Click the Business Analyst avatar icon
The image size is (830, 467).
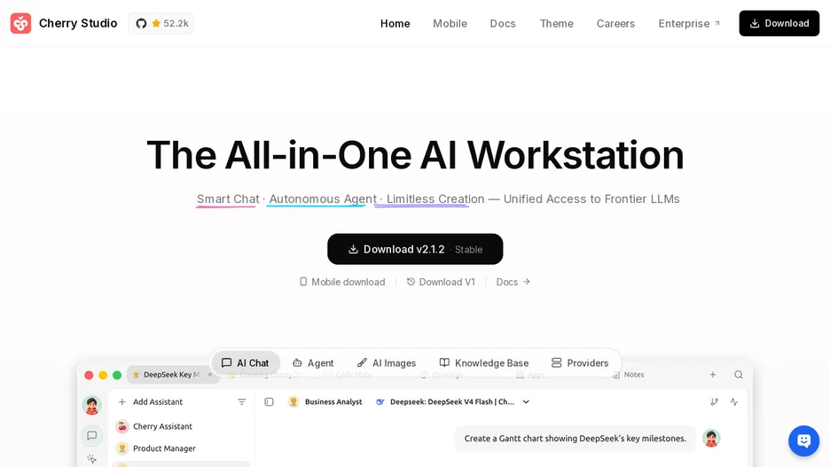click(294, 402)
